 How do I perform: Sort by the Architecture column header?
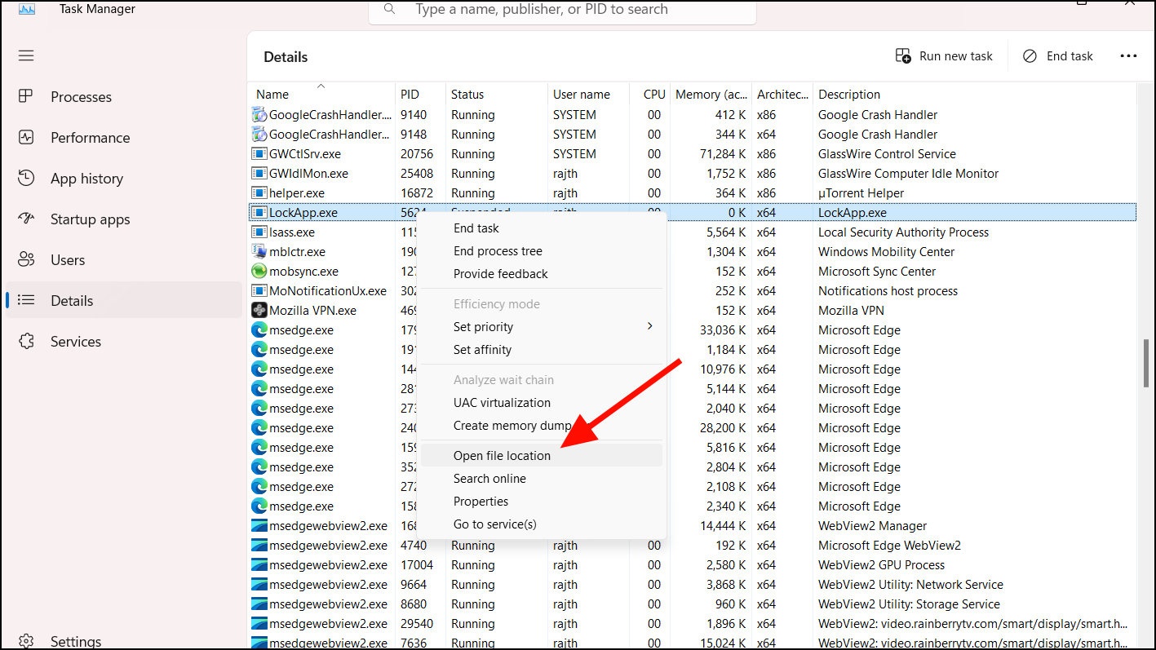coord(782,94)
